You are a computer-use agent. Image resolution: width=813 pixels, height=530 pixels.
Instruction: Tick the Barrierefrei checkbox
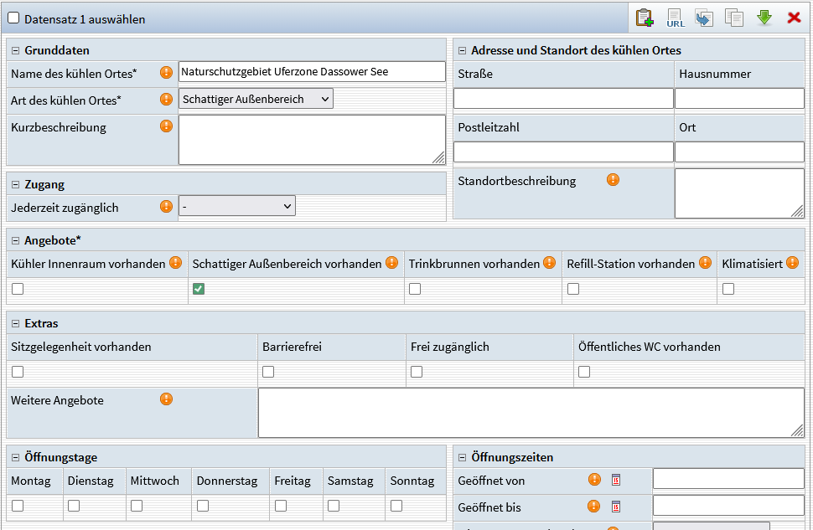pos(268,372)
